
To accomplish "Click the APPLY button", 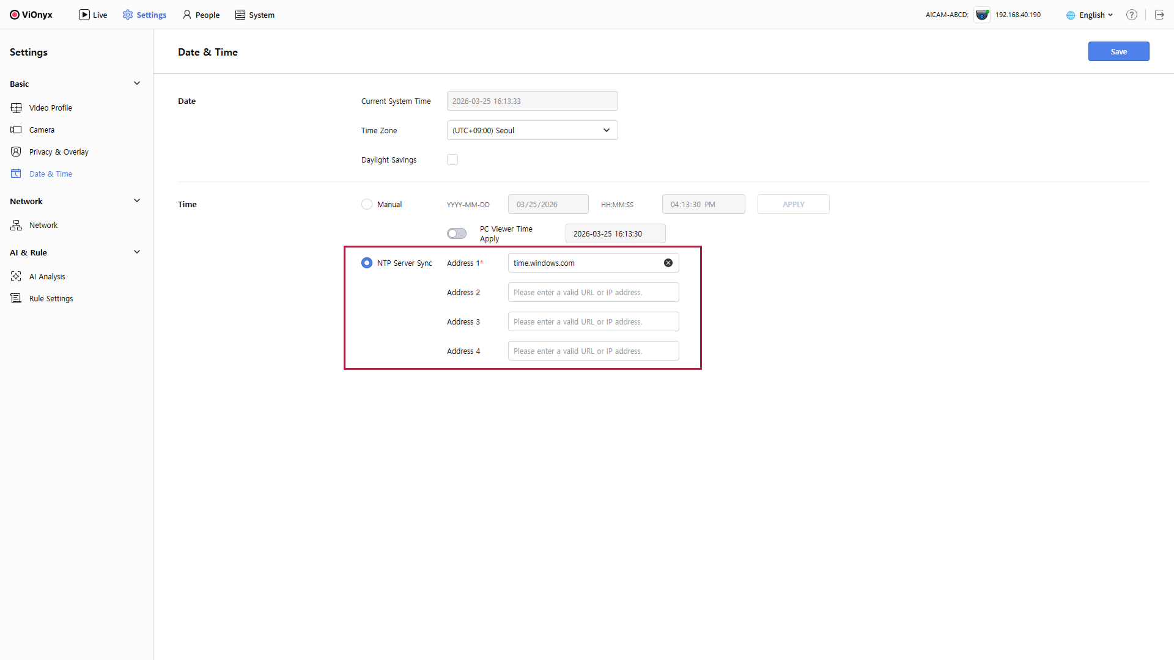I will (x=793, y=204).
